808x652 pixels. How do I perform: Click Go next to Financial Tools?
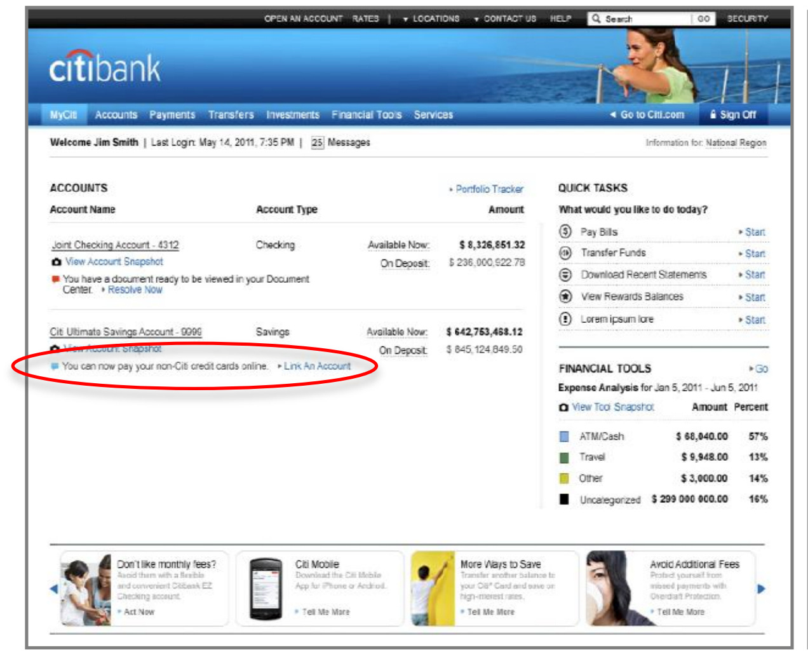[x=759, y=369]
